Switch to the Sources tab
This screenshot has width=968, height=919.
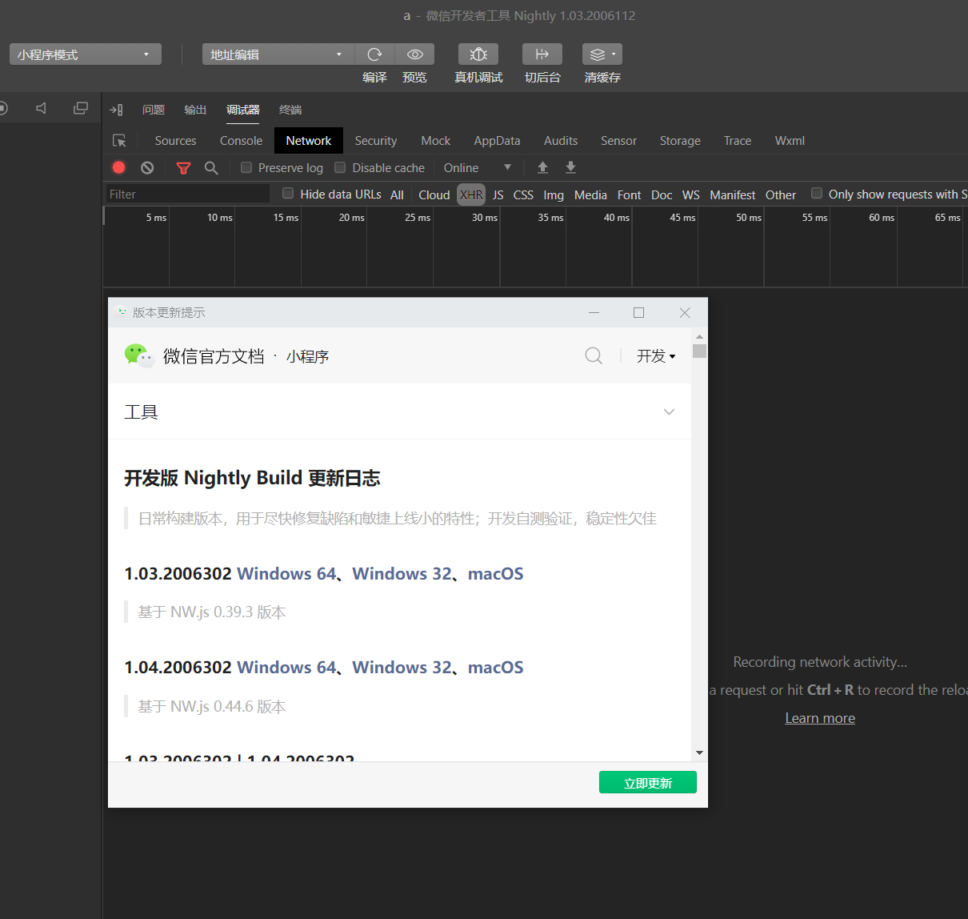[x=175, y=141]
